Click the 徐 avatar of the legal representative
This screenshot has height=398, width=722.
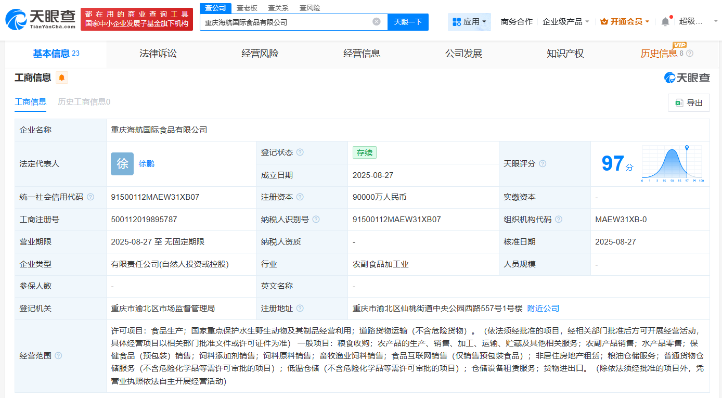(122, 164)
